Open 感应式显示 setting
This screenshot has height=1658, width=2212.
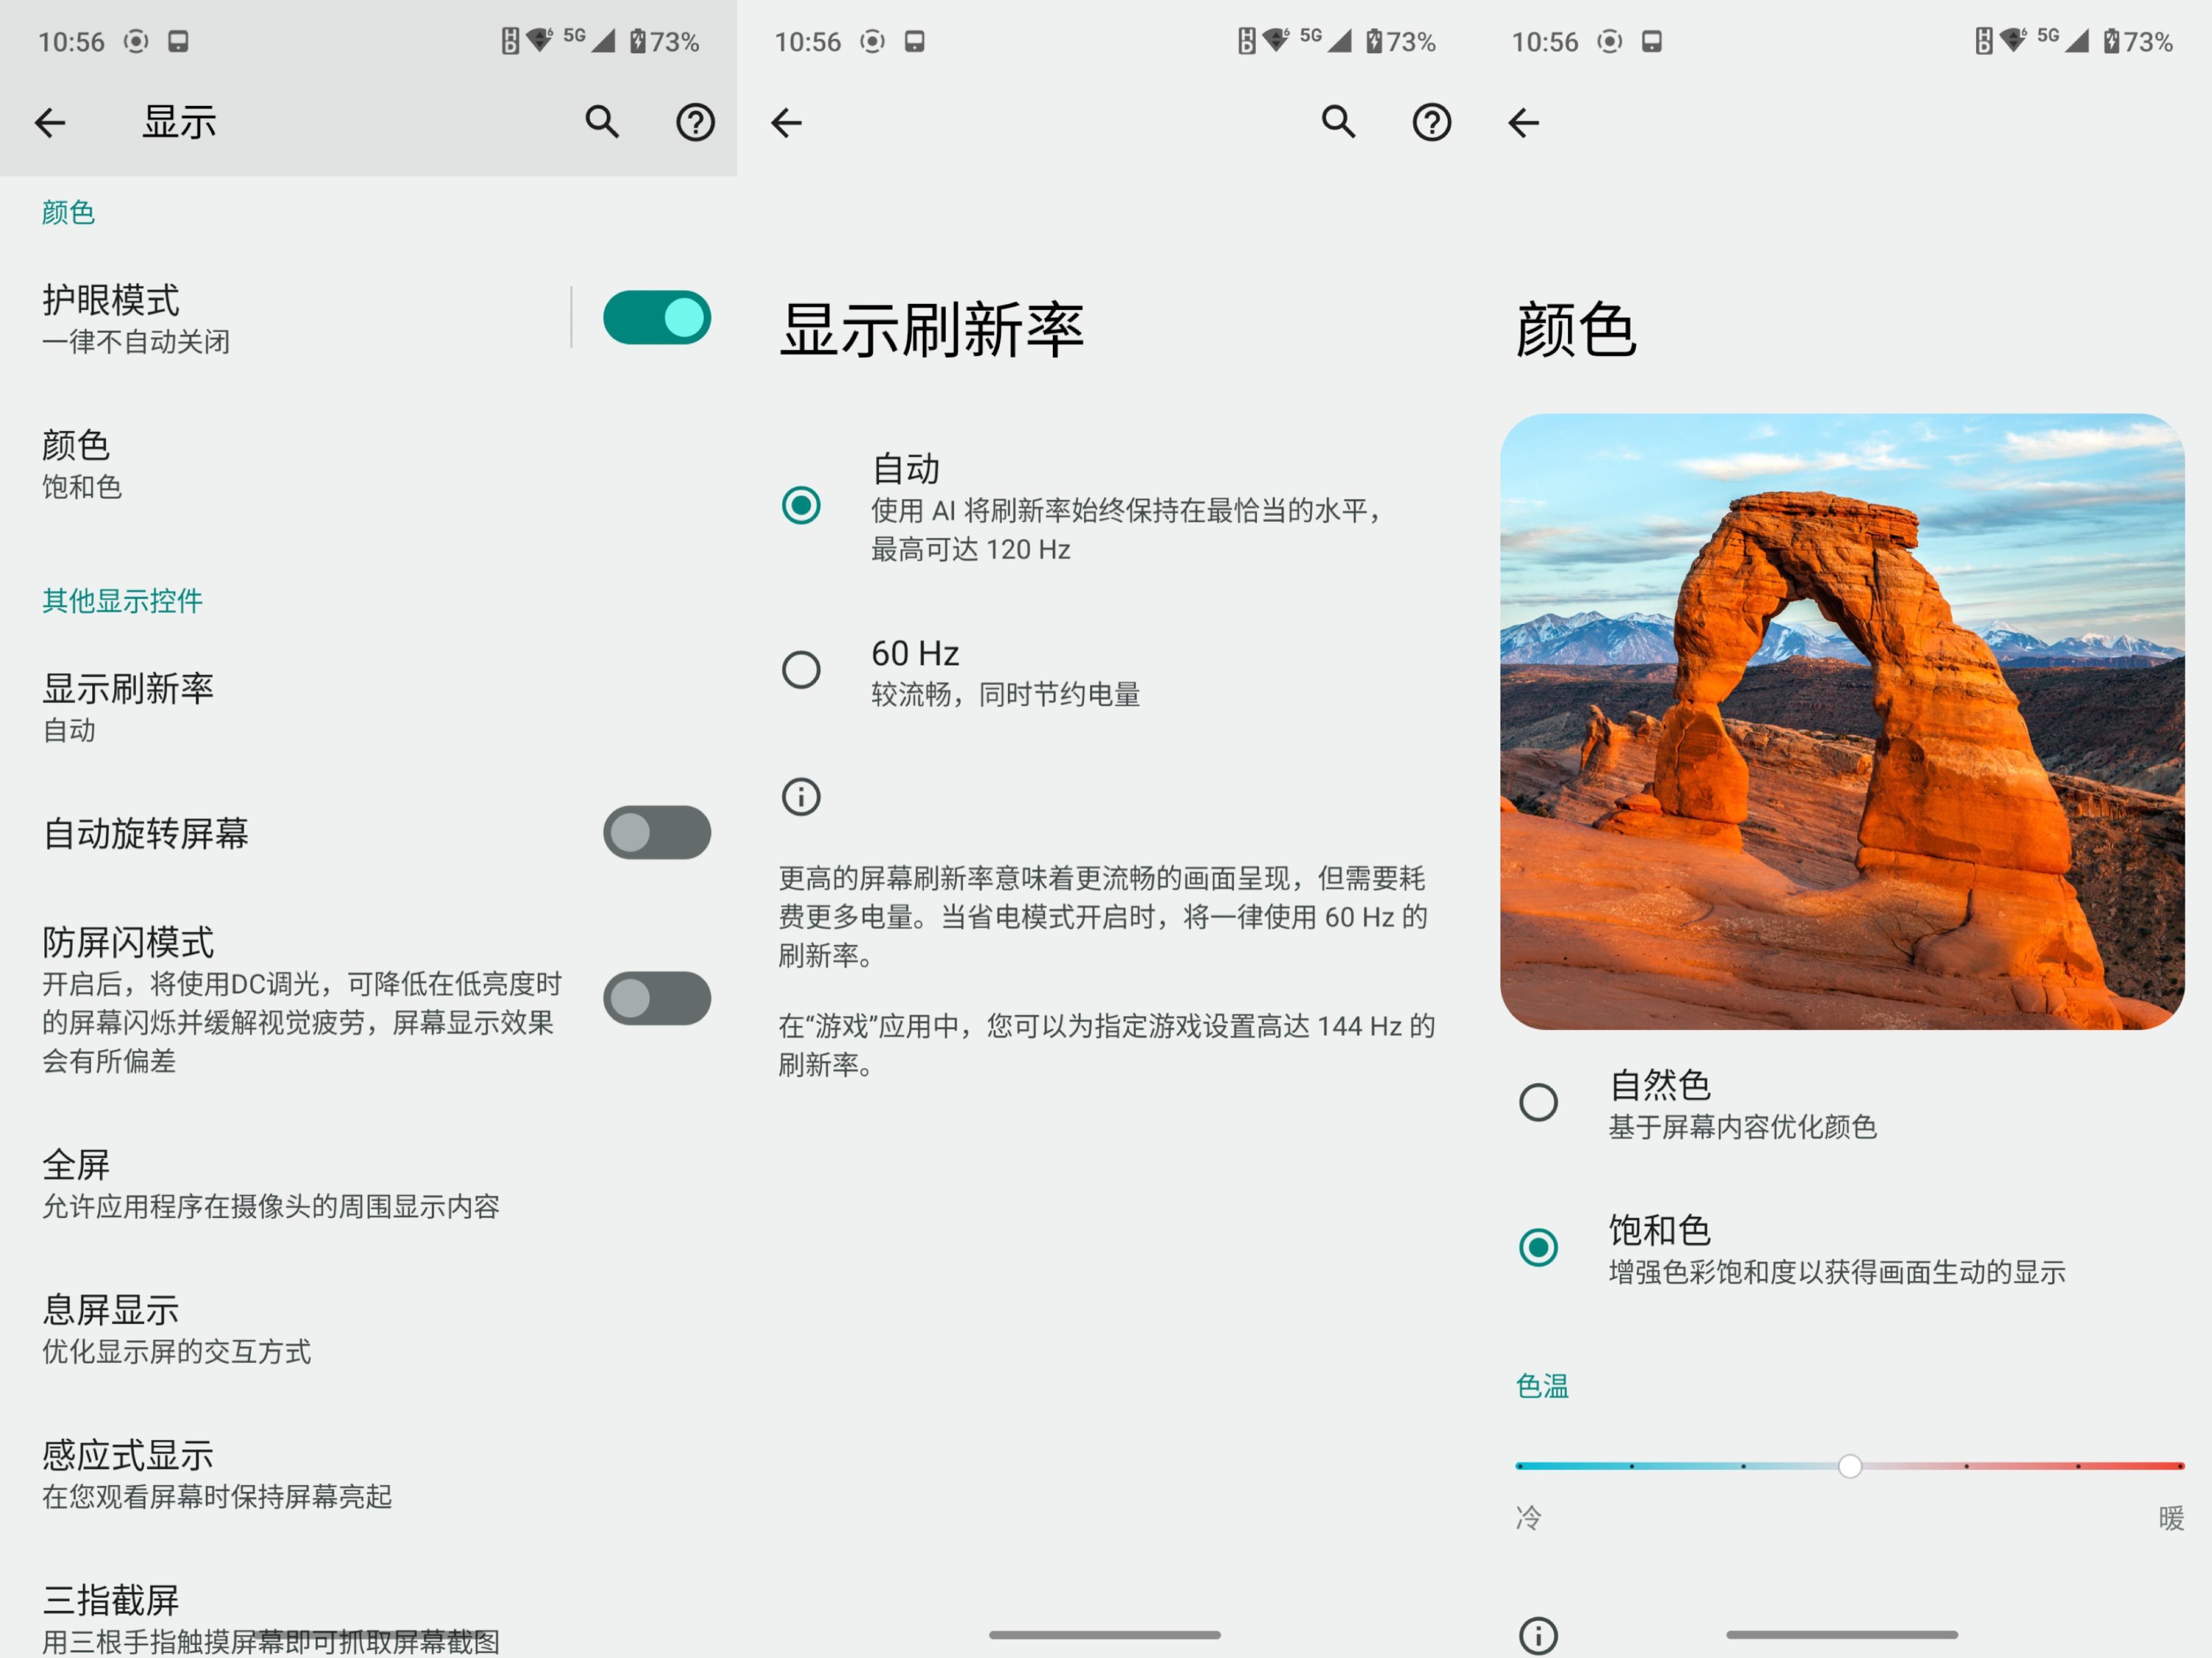click(x=368, y=1474)
